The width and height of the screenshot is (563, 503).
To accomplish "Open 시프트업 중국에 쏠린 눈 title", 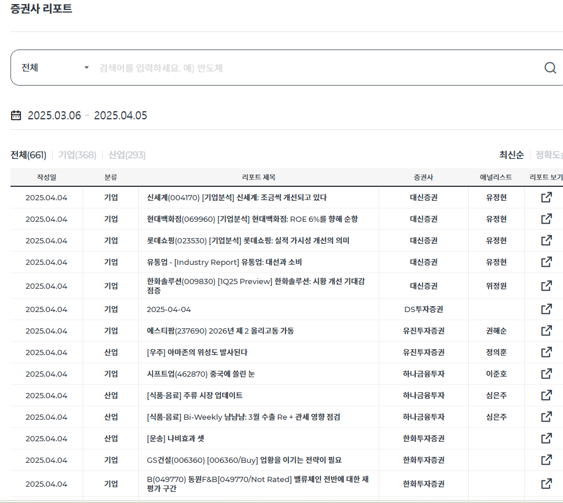I will click(x=201, y=374).
